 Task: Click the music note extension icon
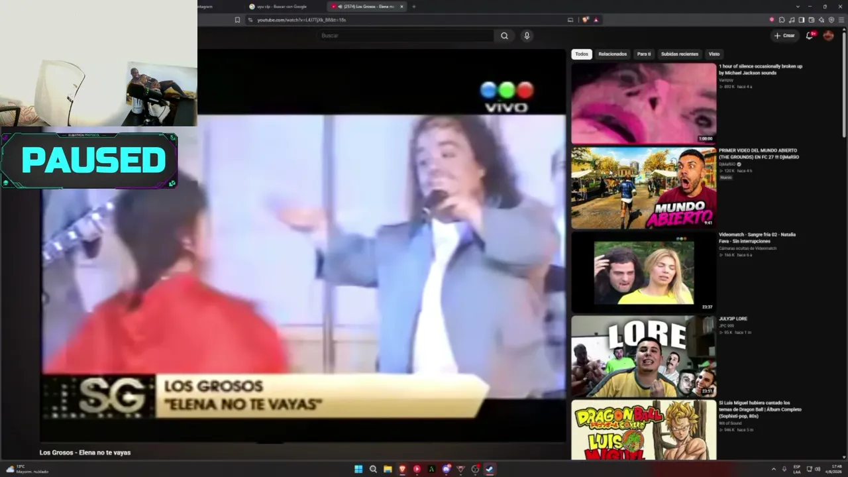tap(792, 20)
